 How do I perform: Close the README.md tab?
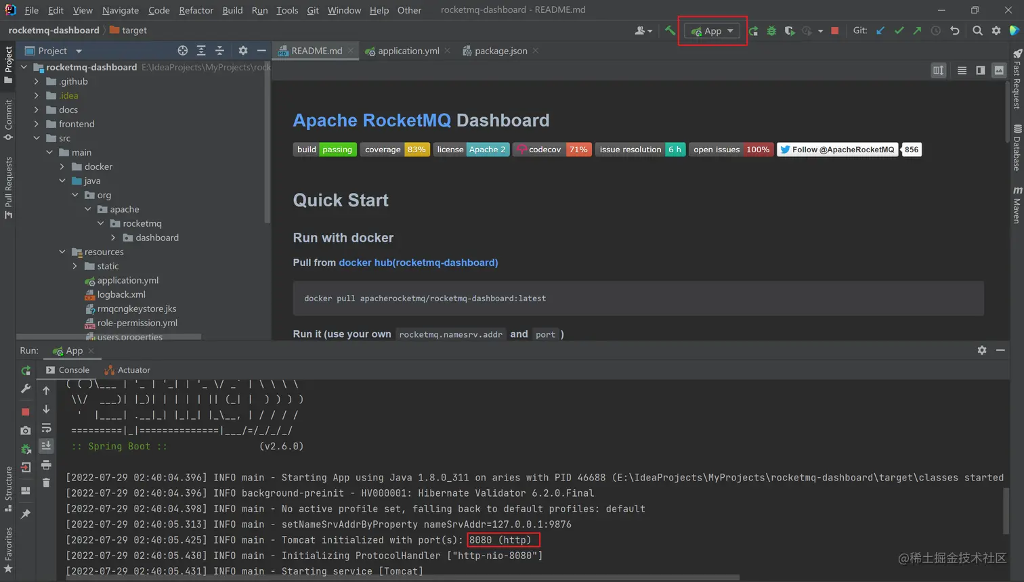pos(351,51)
